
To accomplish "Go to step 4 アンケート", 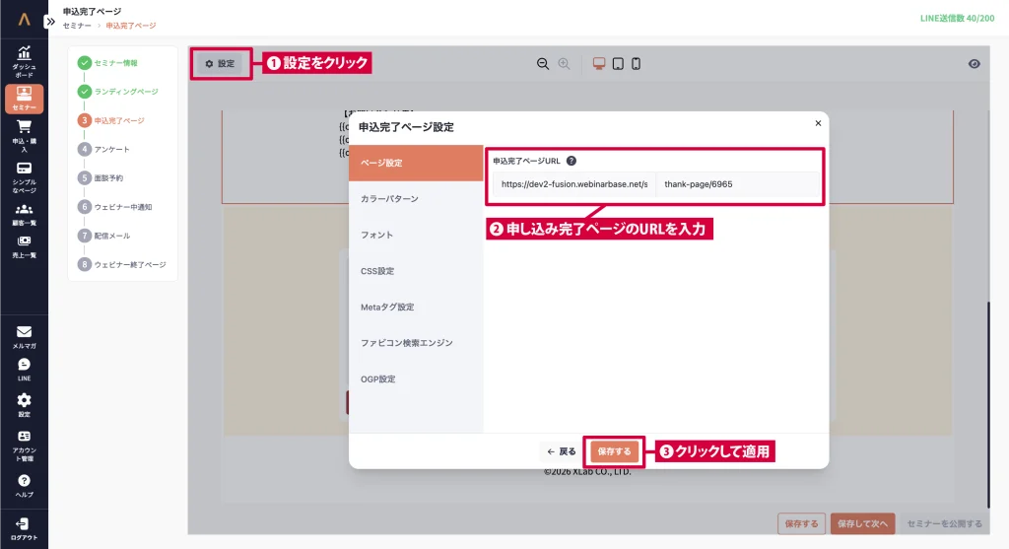I will pos(111,150).
